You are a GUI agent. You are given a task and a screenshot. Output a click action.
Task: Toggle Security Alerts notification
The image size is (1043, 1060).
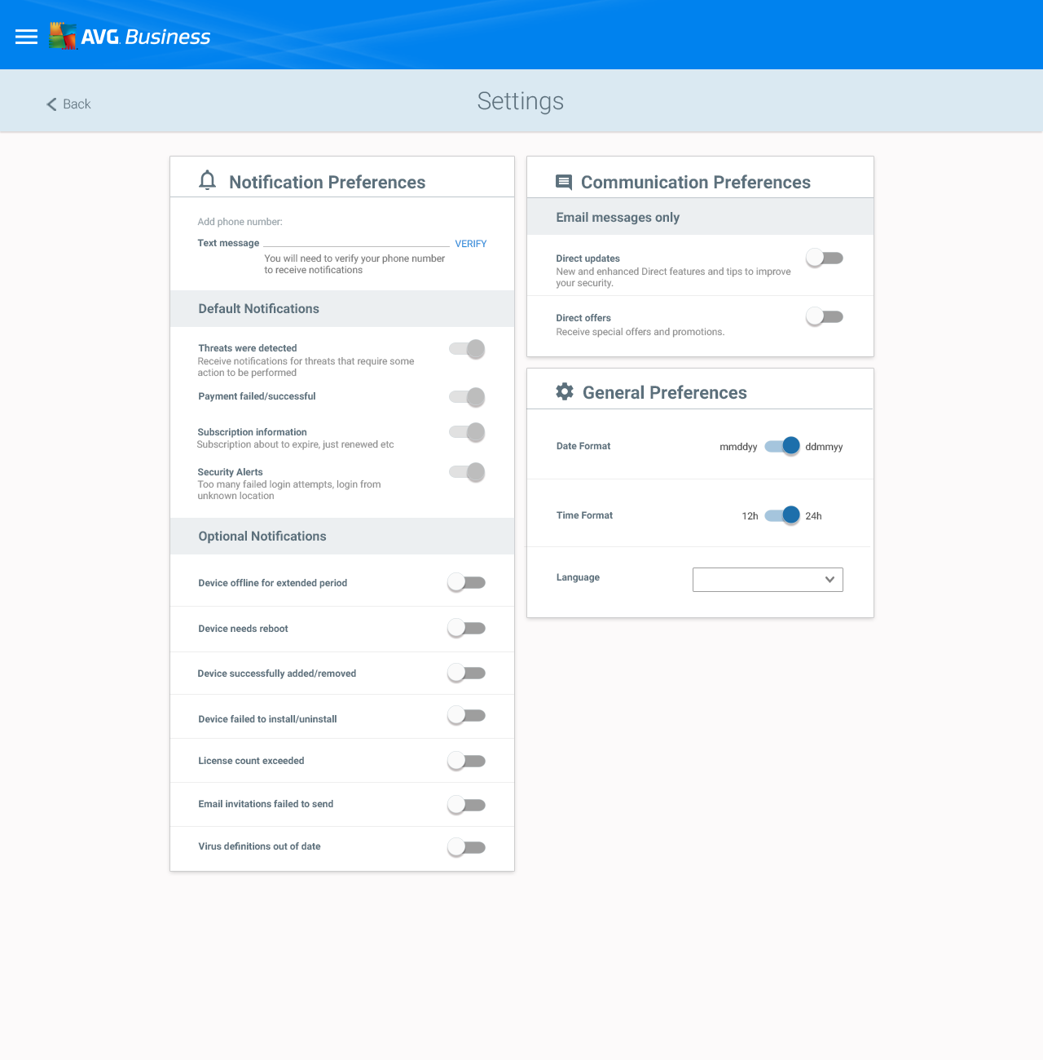coord(468,472)
